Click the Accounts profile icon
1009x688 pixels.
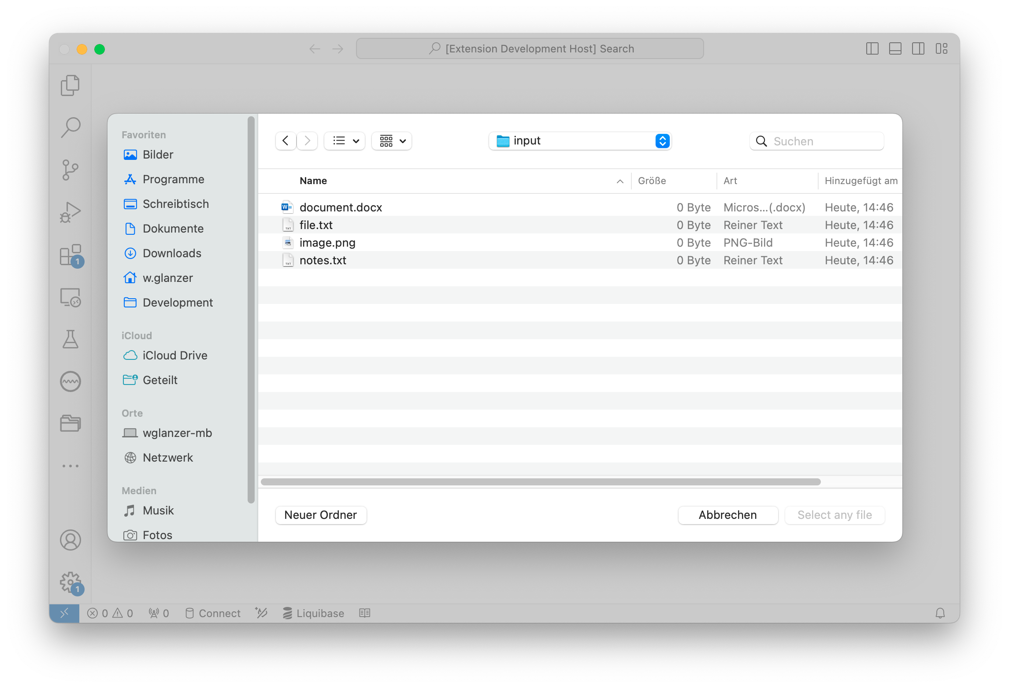click(x=70, y=540)
